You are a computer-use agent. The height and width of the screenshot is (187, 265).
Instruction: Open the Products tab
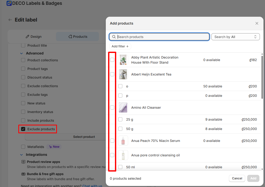[x=78, y=37]
